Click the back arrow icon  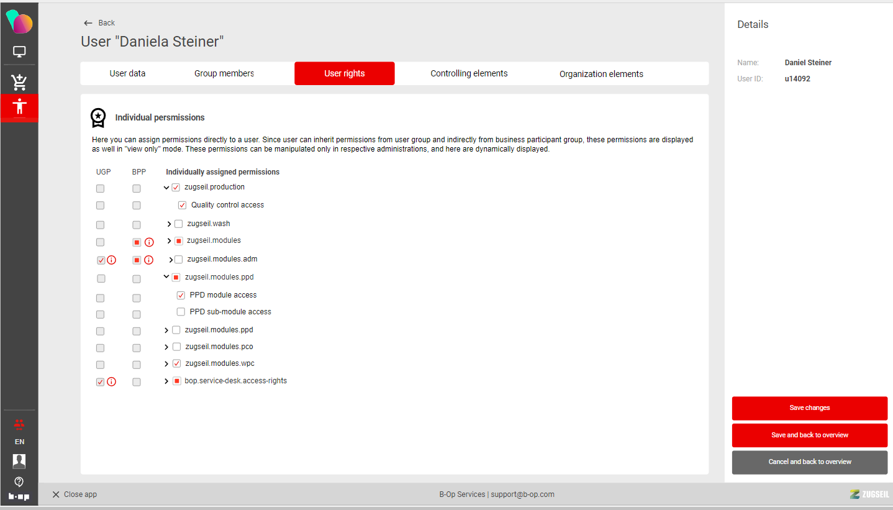(x=88, y=23)
